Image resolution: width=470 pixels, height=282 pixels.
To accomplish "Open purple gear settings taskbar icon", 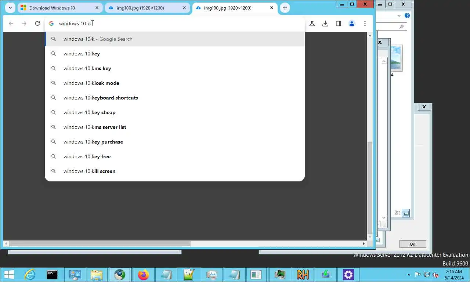I will [348, 275].
